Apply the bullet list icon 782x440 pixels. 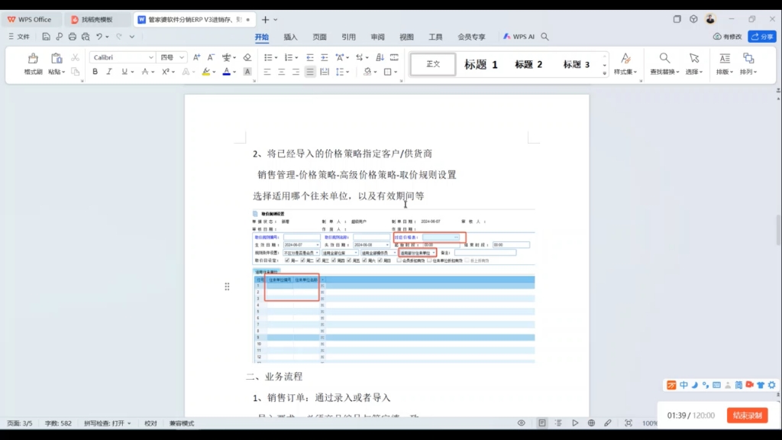pyautogui.click(x=269, y=57)
